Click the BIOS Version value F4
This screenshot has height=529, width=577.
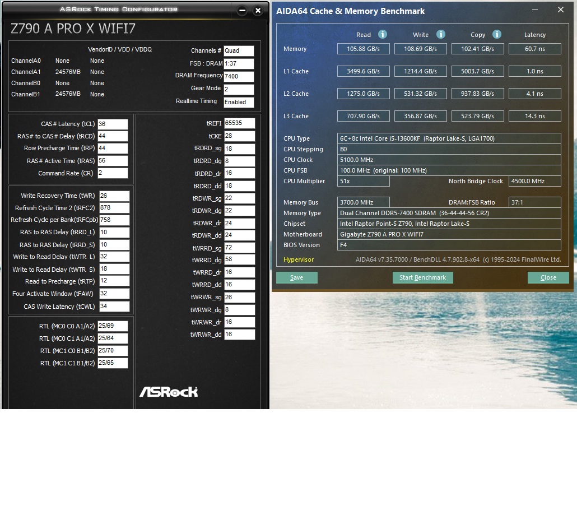click(449, 245)
